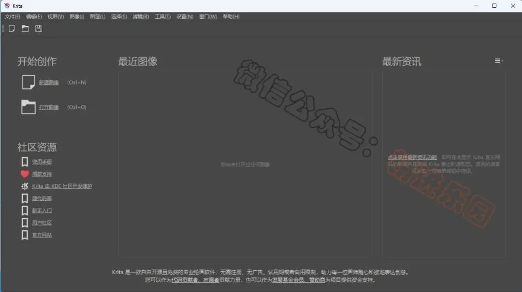Click 点击启用最新资讯功能 link
This screenshot has width=522, height=292.
pyautogui.click(x=412, y=157)
